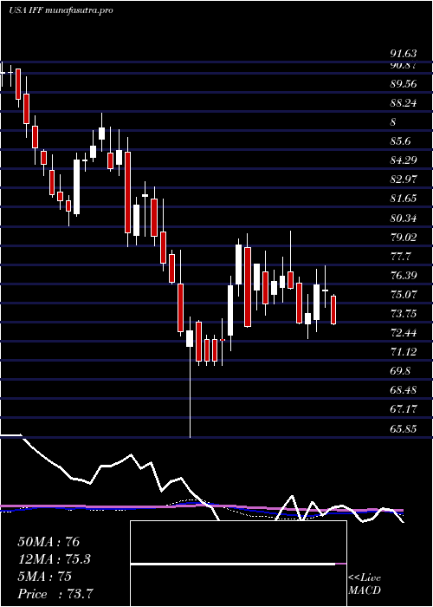Select the 69.8 price axis label
433x607 pixels.
400,371
